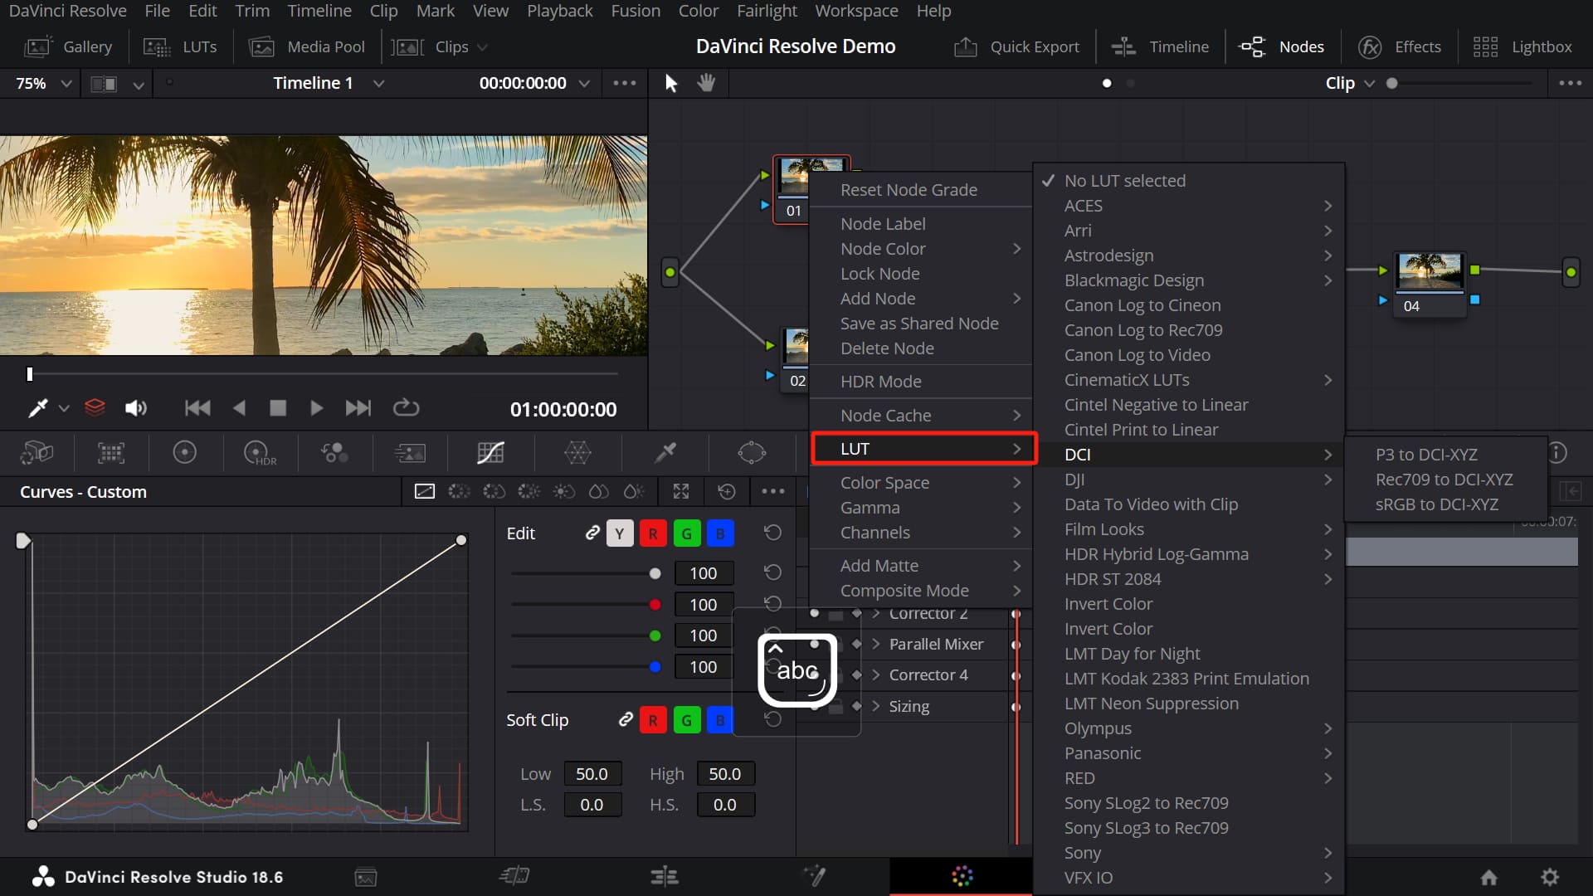Screen dimensions: 1593x896
Task: Toggle channel link next to Soft Clip
Action: click(x=626, y=719)
